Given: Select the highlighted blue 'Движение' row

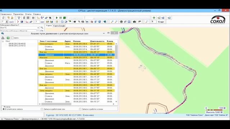Looking at the screenshot, I should (x=77, y=55).
